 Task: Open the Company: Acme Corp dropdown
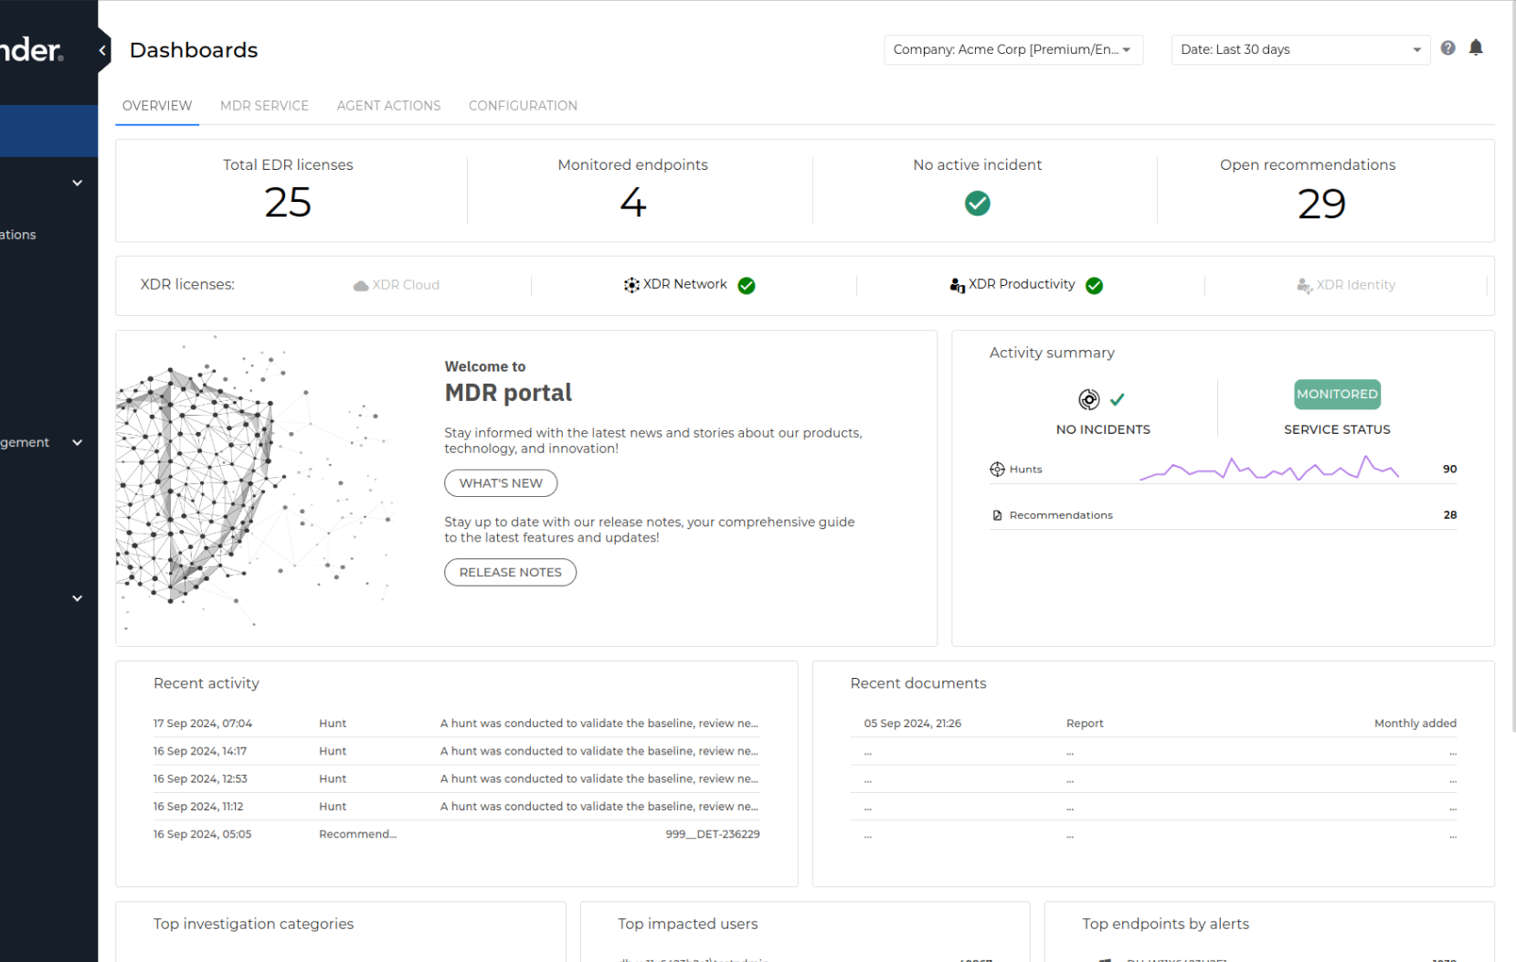click(1012, 49)
